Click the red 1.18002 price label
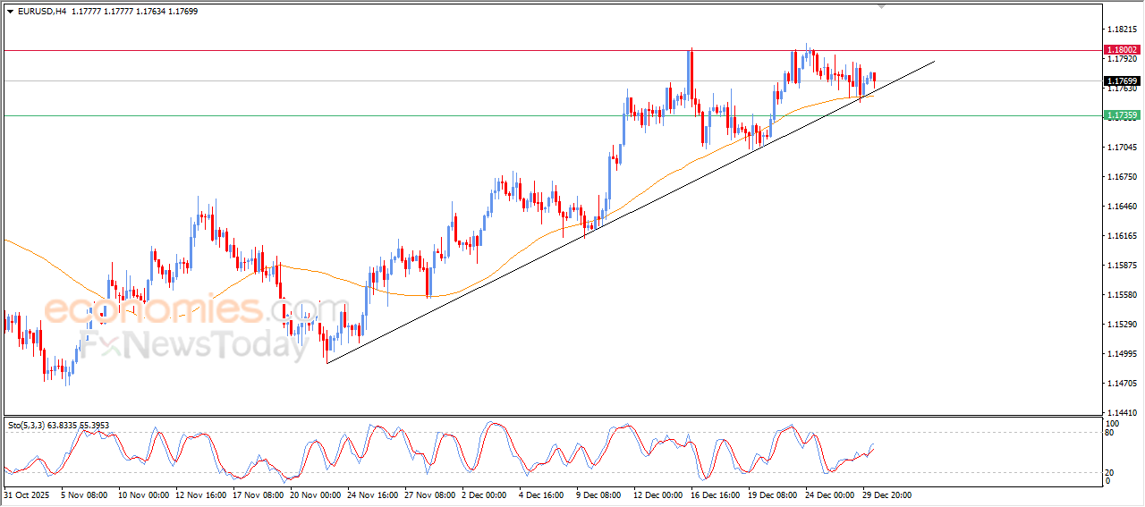This screenshot has width=1145, height=507. coord(1121,50)
